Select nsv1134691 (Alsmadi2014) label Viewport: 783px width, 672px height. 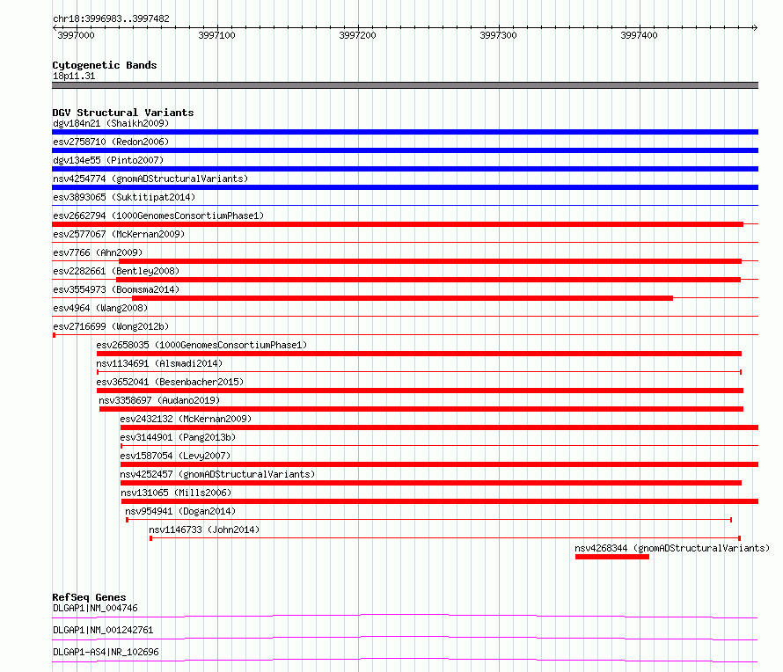[x=159, y=363]
